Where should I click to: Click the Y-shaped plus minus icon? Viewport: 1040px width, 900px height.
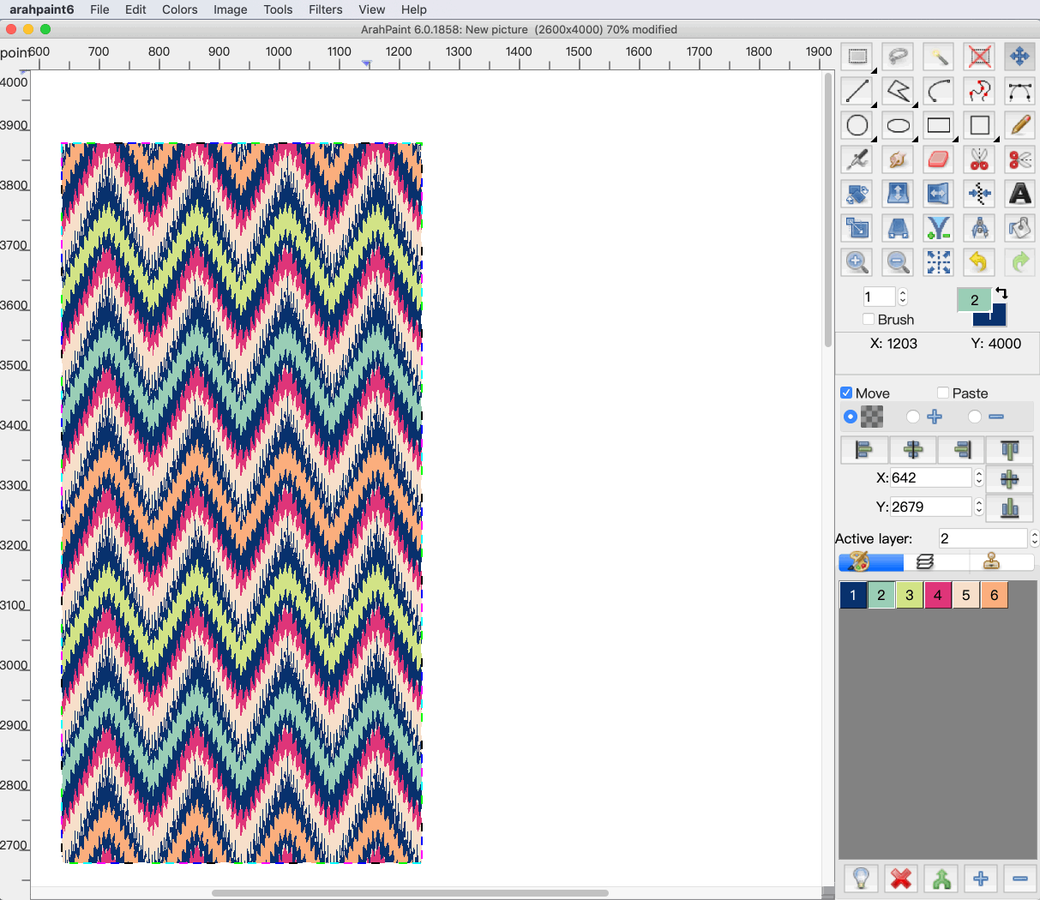[939, 228]
